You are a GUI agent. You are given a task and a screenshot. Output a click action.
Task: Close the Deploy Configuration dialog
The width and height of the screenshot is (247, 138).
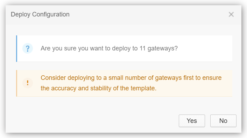point(231,14)
